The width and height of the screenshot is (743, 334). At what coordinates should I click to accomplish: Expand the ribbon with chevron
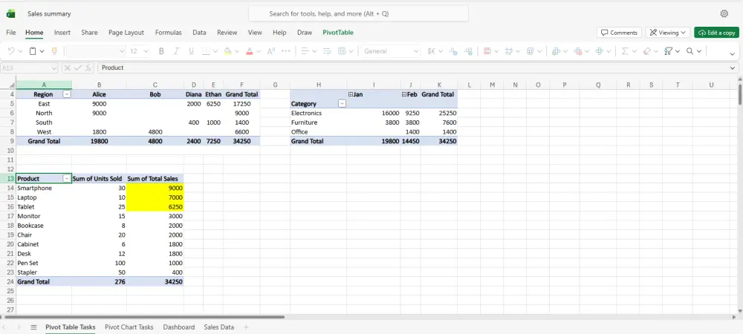coord(732,54)
